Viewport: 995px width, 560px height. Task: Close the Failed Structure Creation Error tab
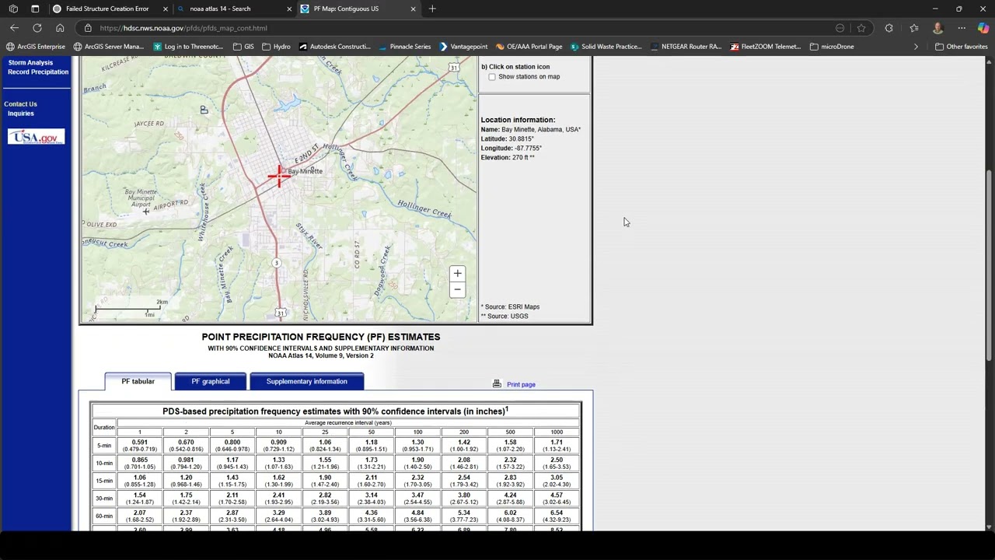coord(166,9)
